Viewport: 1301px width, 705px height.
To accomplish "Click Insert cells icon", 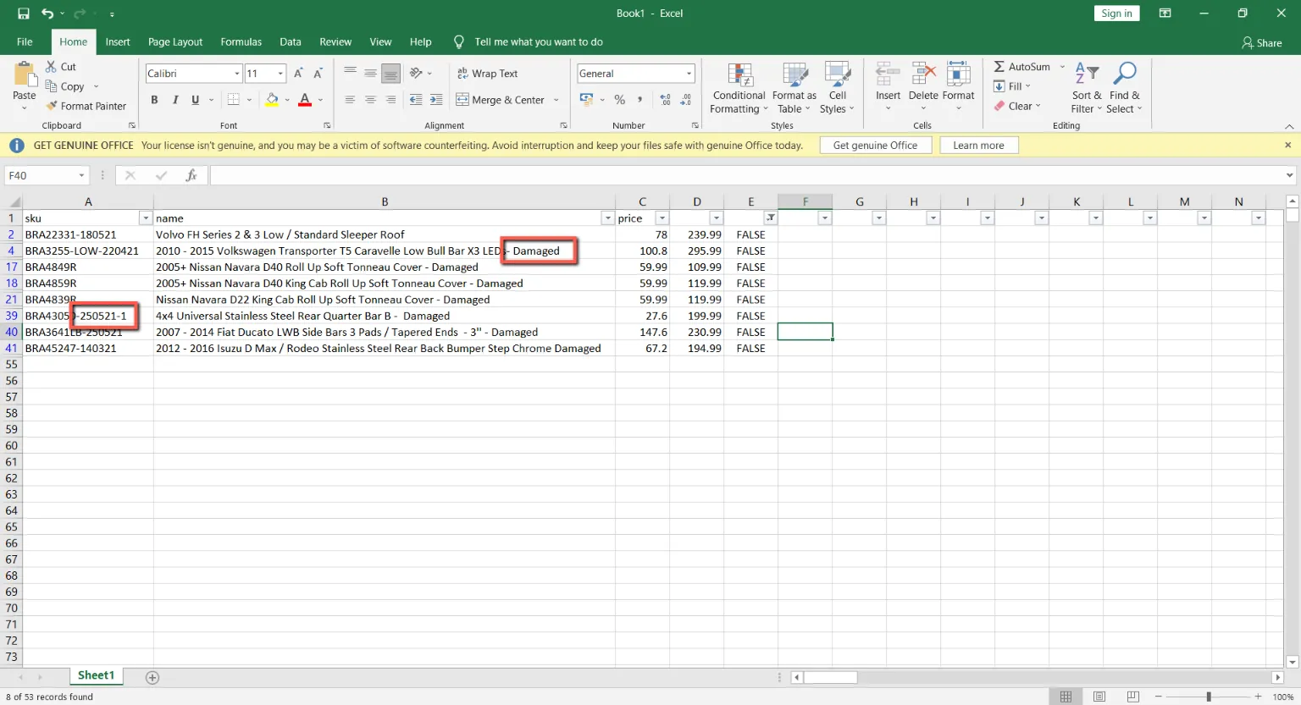I will (888, 74).
